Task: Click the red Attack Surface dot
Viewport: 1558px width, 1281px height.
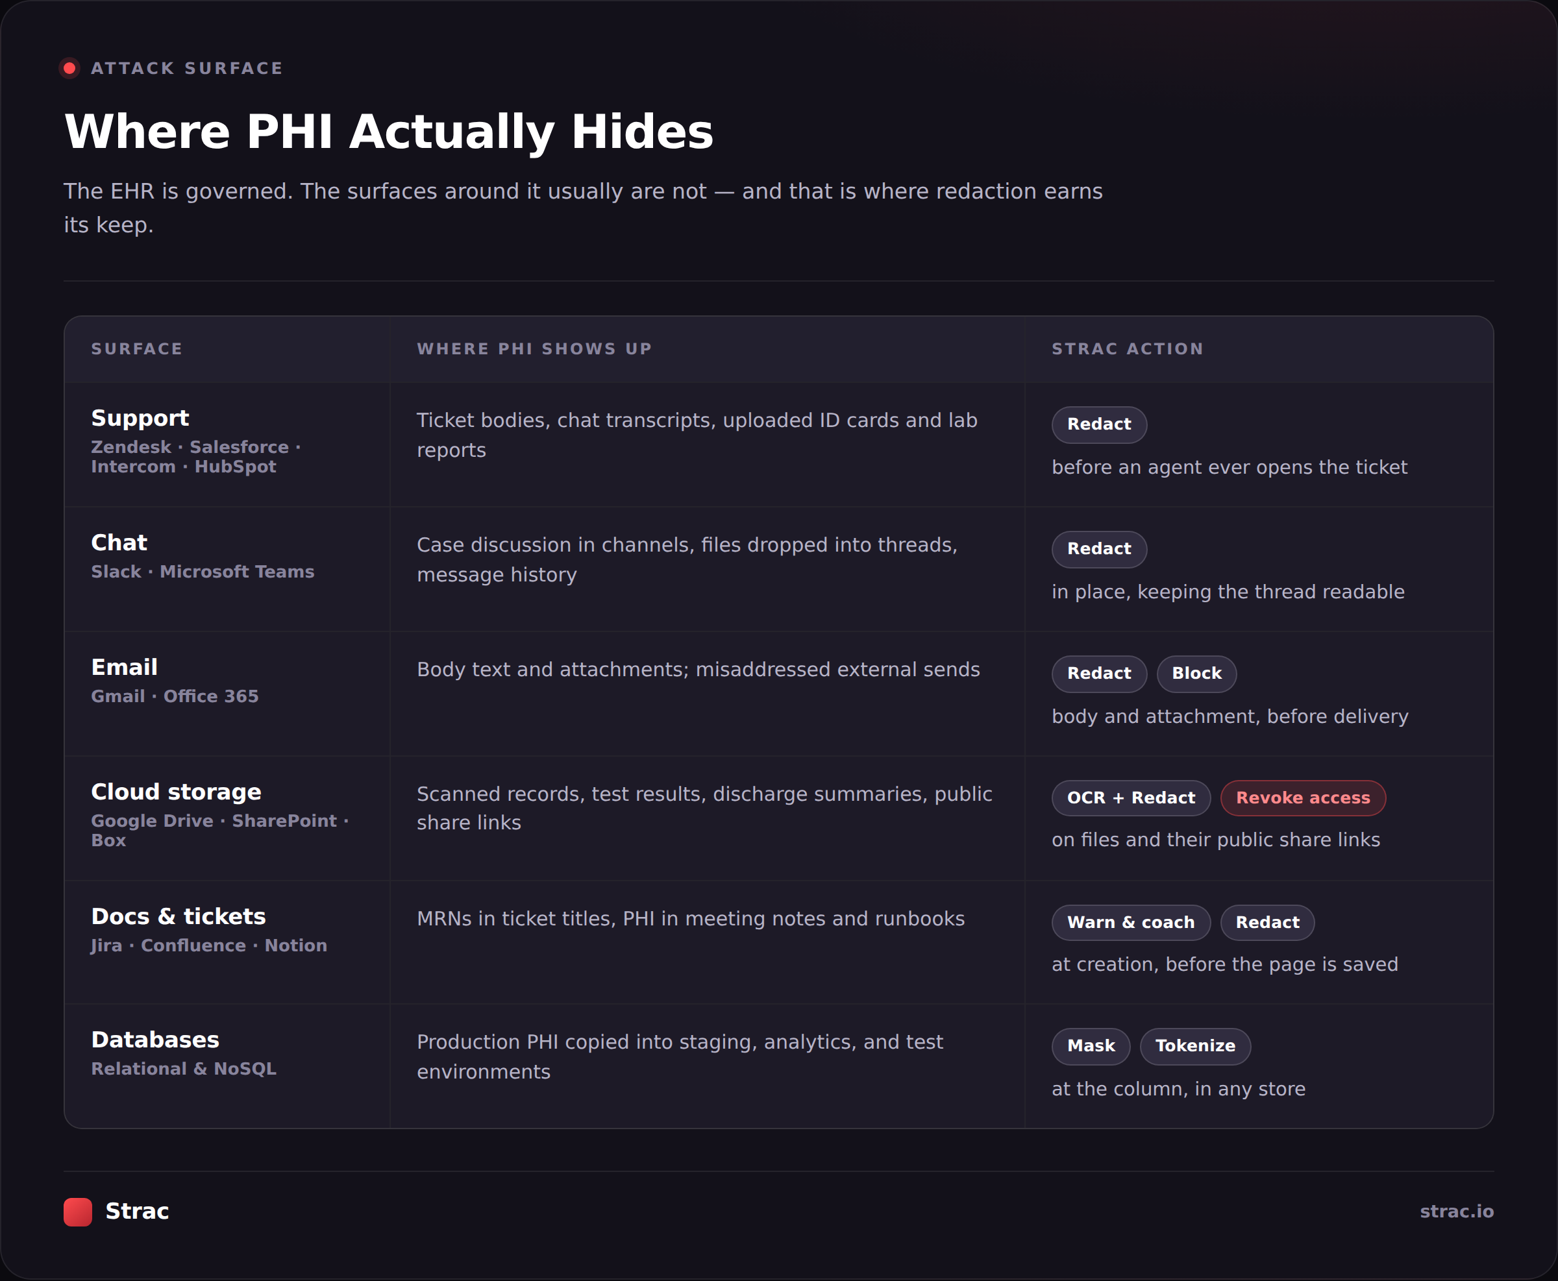Action: pos(69,69)
